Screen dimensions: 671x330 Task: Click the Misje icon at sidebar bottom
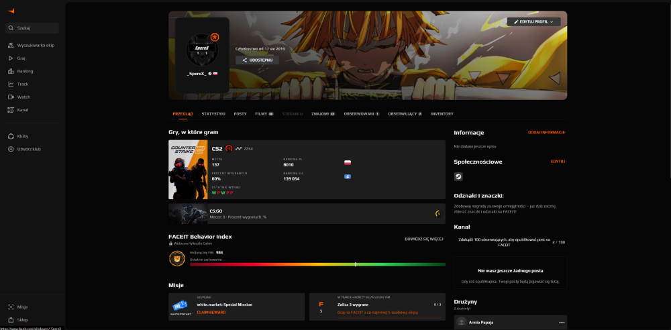tap(11, 307)
